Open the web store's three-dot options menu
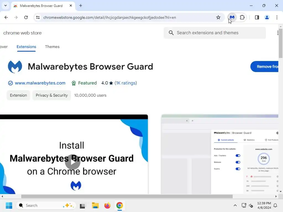Viewport: 283px width, 212px height. [x=277, y=33]
